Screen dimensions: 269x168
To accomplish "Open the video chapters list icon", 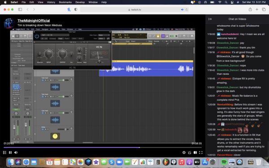I will coord(4,152).
